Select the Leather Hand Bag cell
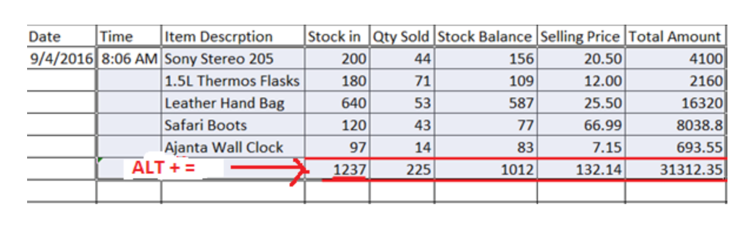 pos(232,103)
